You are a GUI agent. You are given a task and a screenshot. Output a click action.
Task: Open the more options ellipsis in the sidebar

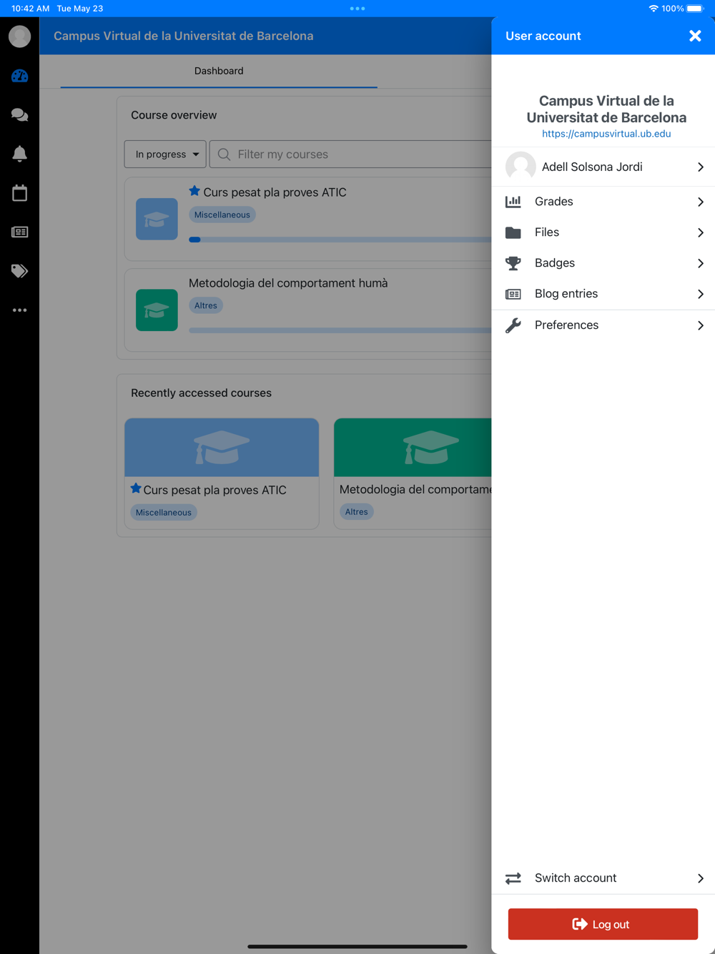tap(19, 310)
